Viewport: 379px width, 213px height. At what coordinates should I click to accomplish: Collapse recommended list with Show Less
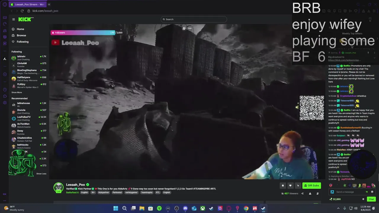(41, 174)
